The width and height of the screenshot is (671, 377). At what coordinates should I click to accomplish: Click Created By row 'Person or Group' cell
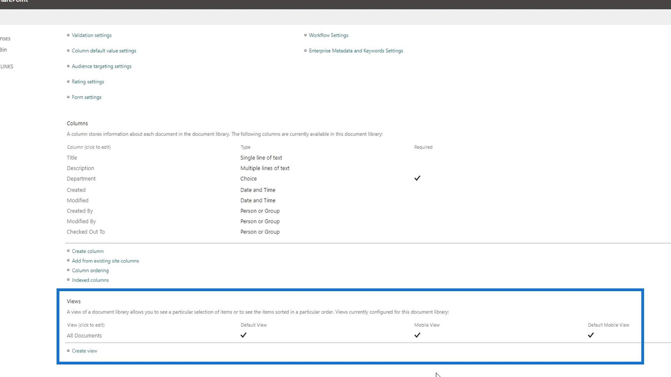pyautogui.click(x=260, y=211)
